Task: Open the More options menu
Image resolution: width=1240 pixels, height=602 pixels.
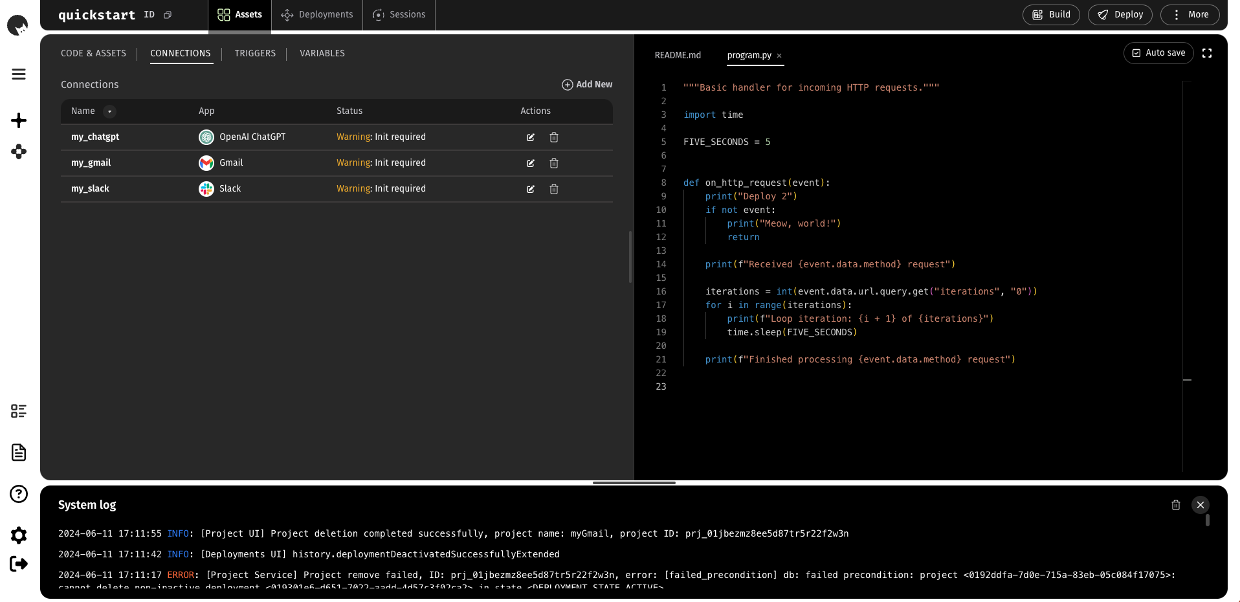Action: point(1190,15)
